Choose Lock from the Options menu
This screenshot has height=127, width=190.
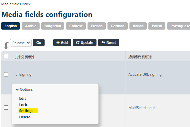coord(23,105)
